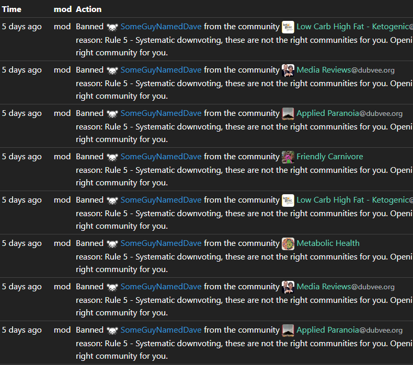Open the Metabolic Health community link
This screenshot has height=365, width=413.
pyautogui.click(x=328, y=243)
